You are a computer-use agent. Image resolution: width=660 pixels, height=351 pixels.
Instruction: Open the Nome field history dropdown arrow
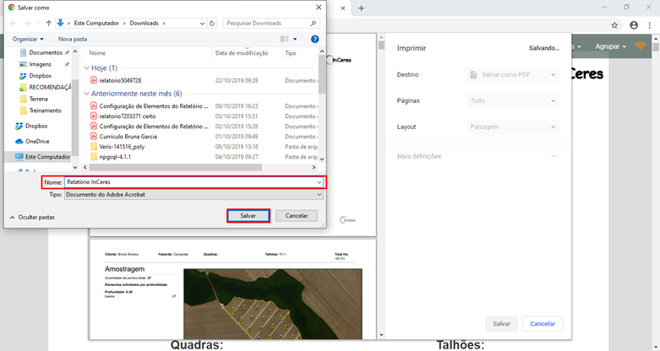pos(319,182)
